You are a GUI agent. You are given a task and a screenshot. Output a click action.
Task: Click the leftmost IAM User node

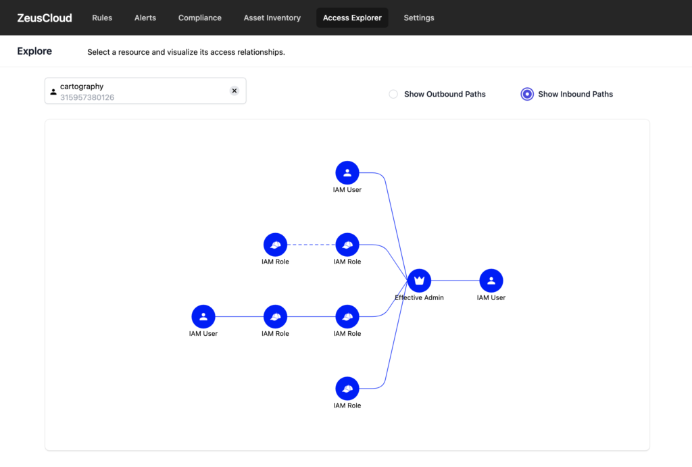tap(203, 316)
